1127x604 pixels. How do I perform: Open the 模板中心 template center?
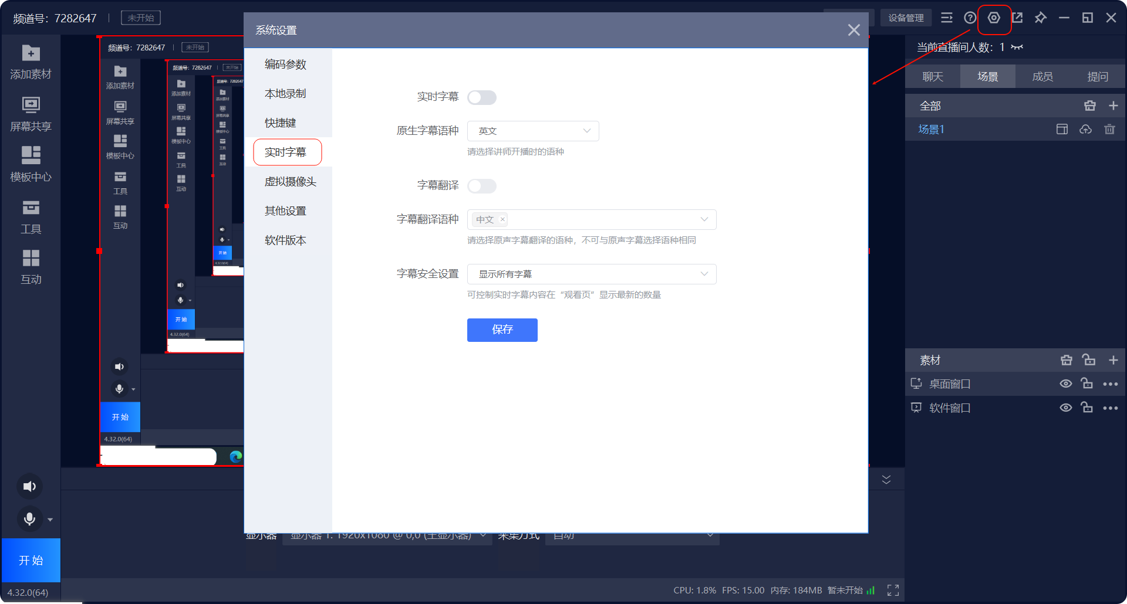click(31, 164)
